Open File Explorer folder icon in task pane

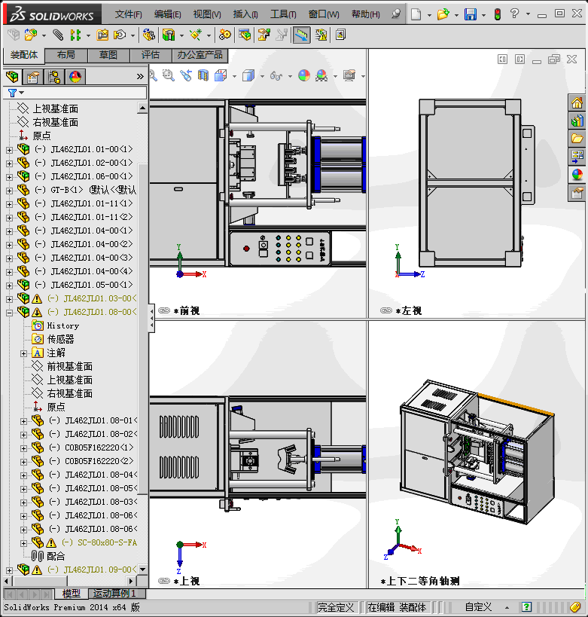click(x=577, y=139)
